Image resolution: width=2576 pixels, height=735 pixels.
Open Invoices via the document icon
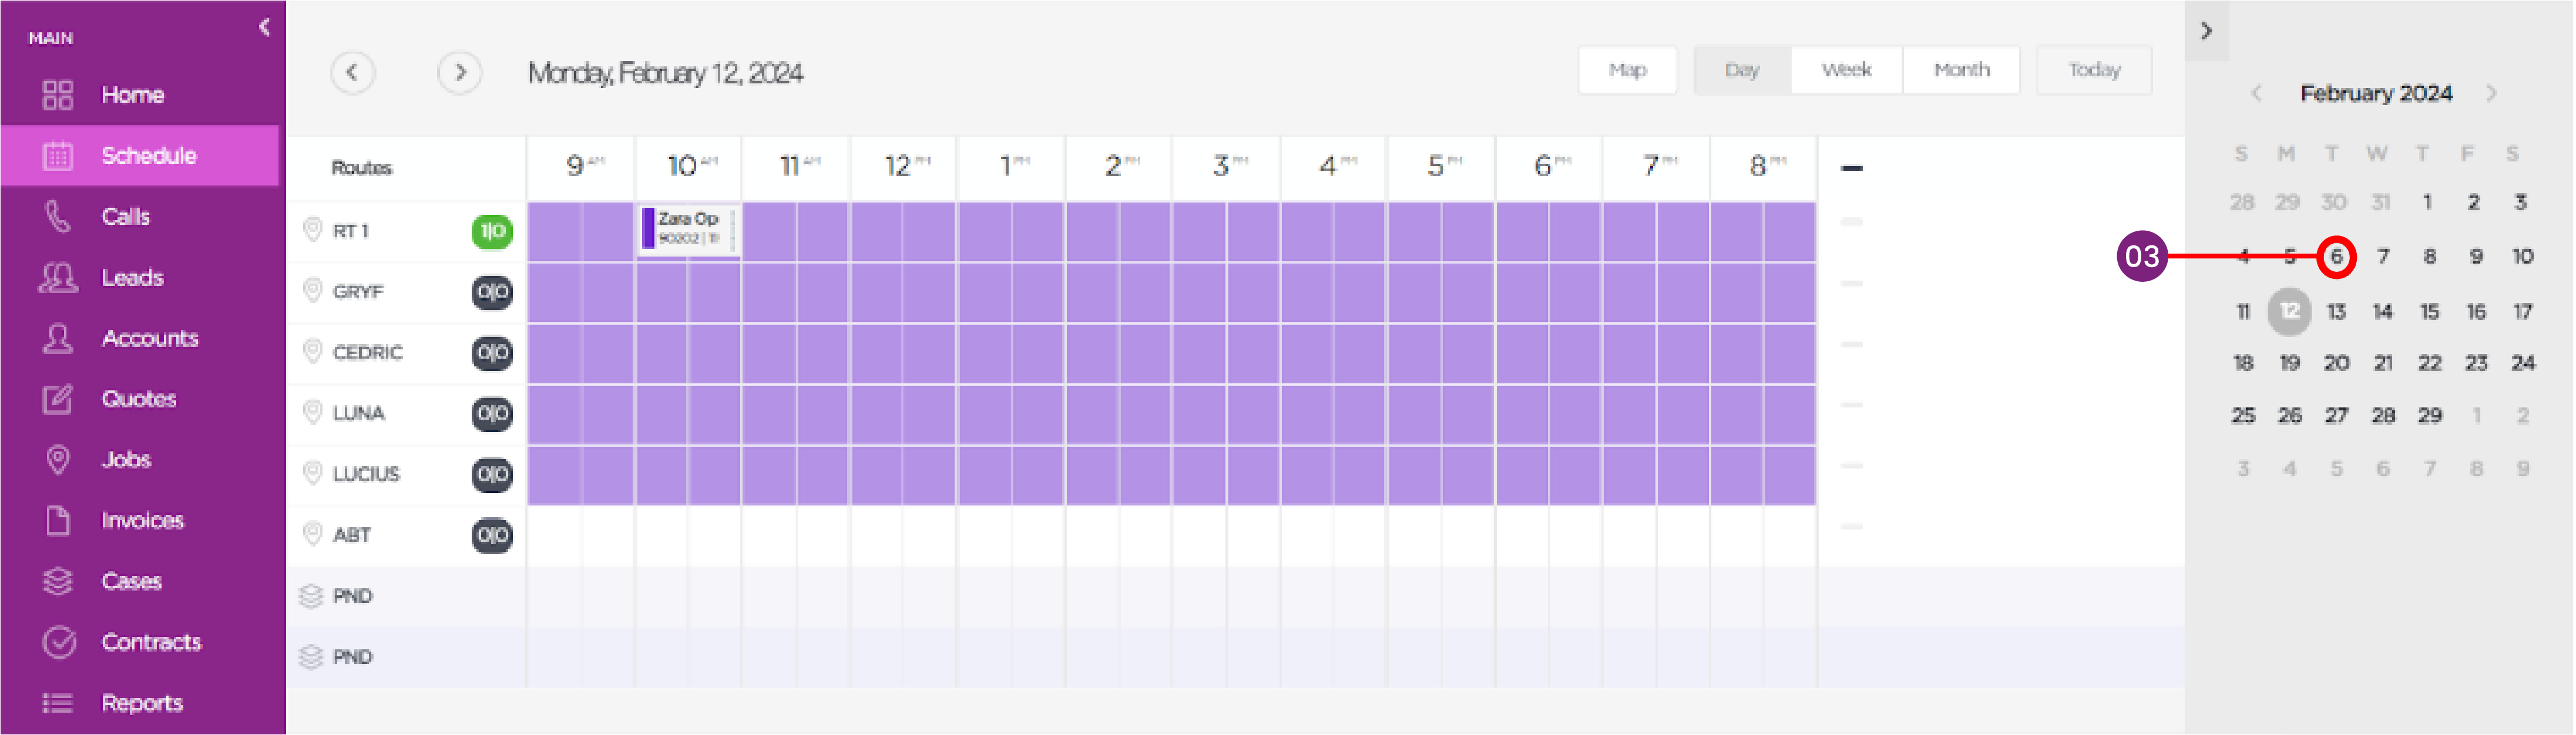pos(58,520)
